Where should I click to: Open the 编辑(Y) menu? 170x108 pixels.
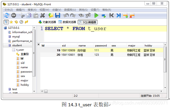pos(20,10)
